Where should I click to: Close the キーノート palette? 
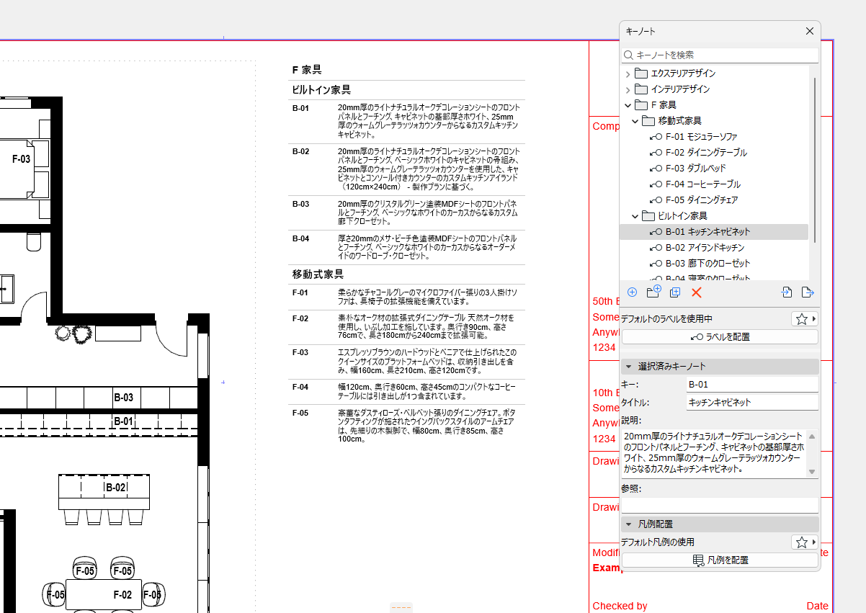pos(810,31)
